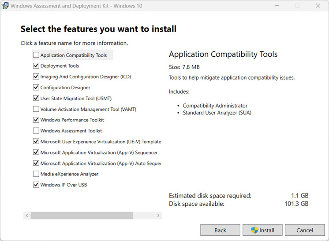Click the left arrow of horizontal scrollbar
This screenshot has width=329, height=241.
[27, 215]
